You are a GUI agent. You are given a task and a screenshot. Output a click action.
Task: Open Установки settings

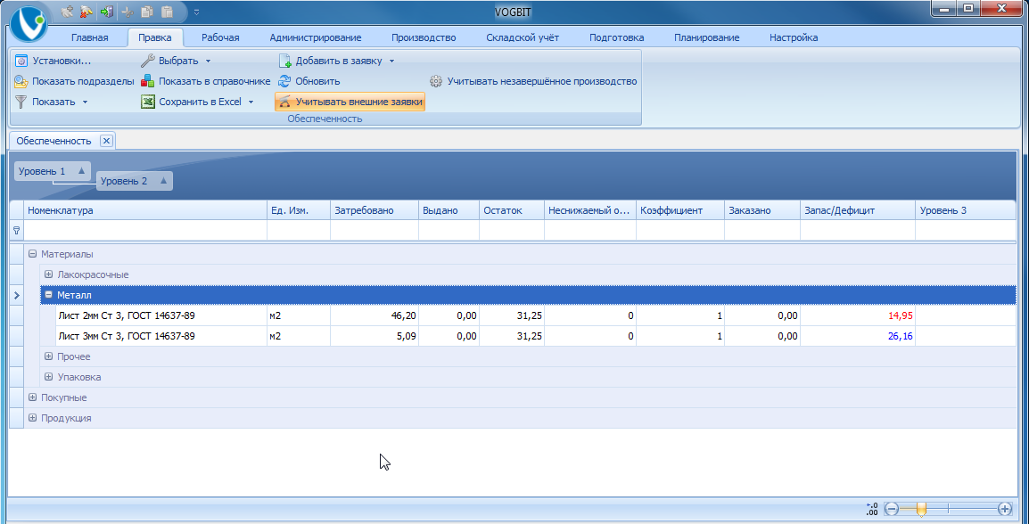pyautogui.click(x=54, y=61)
